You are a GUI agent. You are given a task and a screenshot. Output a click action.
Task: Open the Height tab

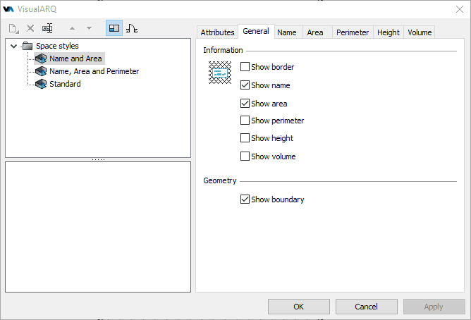[x=389, y=32]
